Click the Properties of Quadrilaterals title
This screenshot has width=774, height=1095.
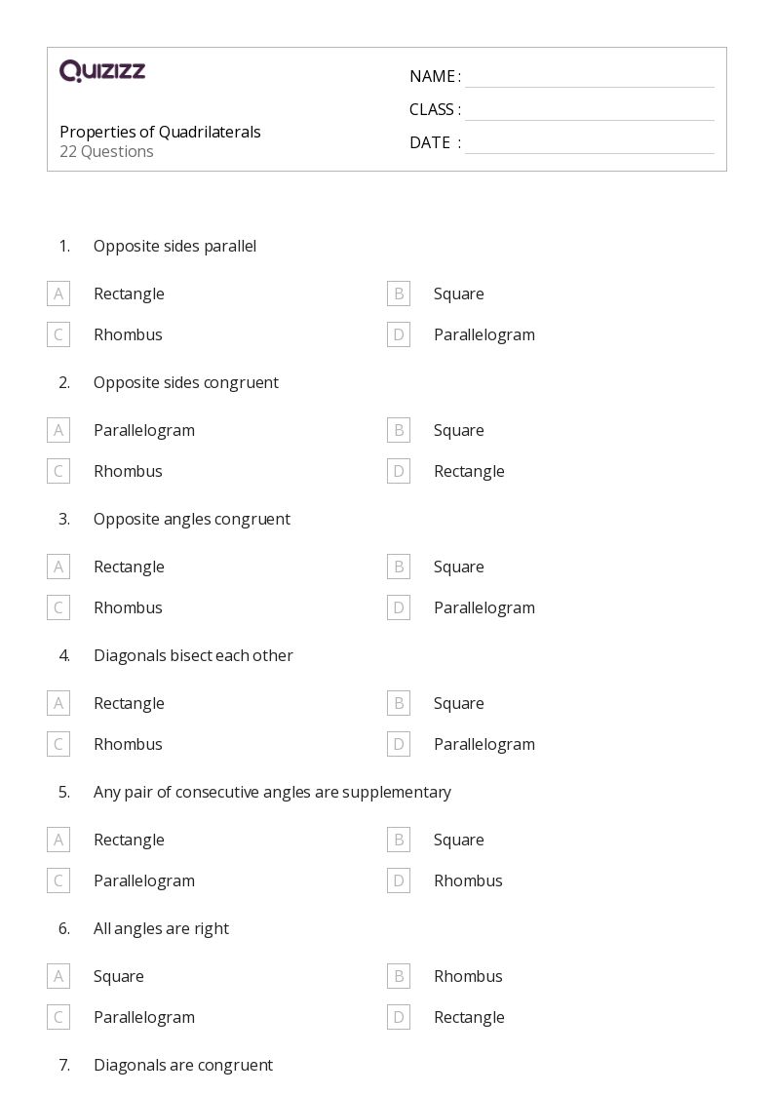160,132
